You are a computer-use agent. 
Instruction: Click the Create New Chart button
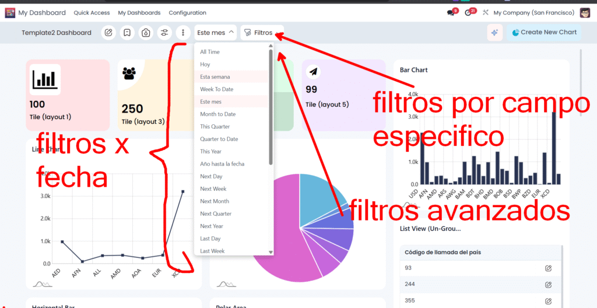click(544, 33)
